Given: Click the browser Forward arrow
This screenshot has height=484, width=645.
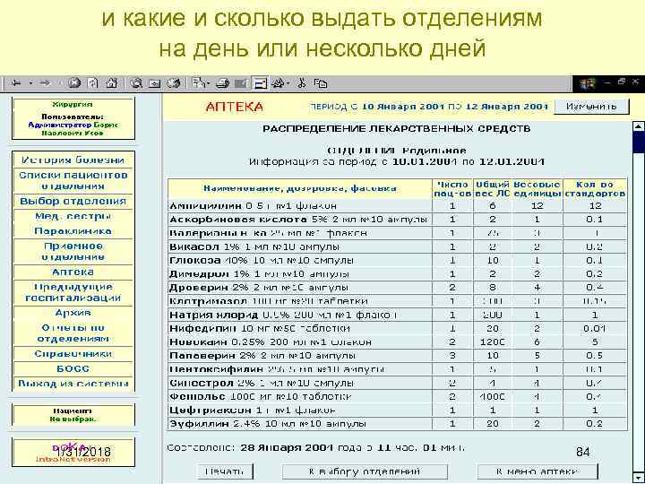Looking at the screenshot, I should click(45, 83).
